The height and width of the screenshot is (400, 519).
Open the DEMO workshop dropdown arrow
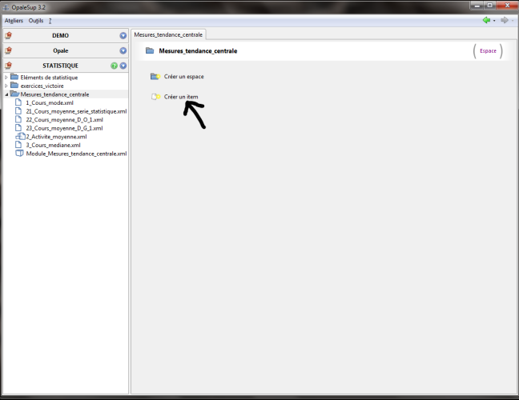tap(123, 35)
